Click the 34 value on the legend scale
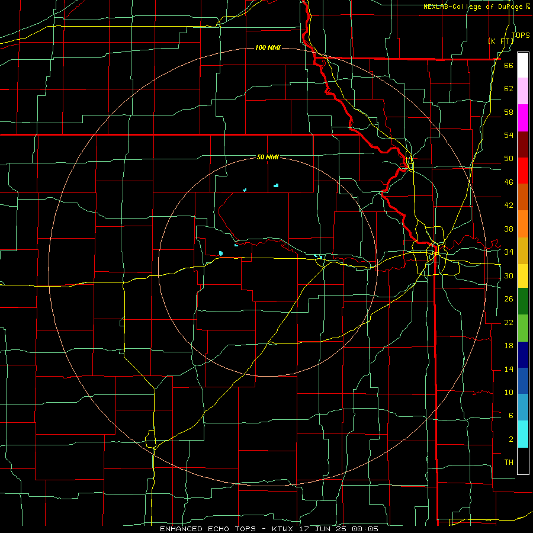 click(509, 252)
